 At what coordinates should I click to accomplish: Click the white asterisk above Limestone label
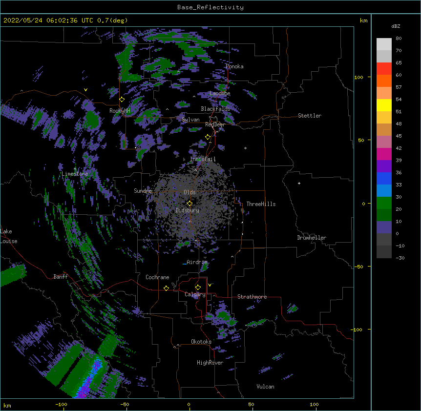(75, 169)
